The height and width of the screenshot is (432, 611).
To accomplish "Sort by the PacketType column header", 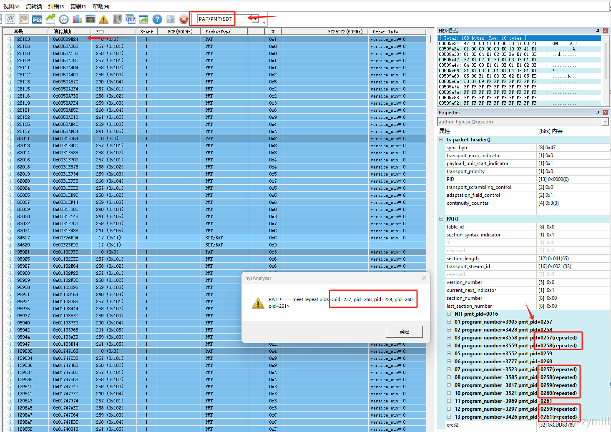I will pyautogui.click(x=224, y=32).
